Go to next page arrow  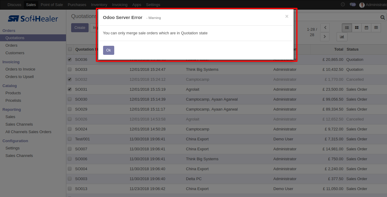tap(325, 36)
